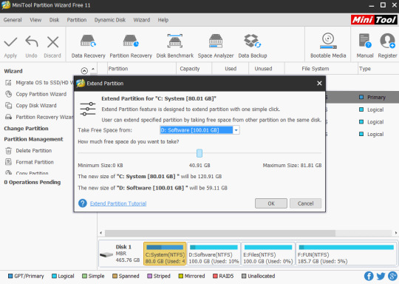Click the MiniTool logo
This screenshot has width=399, height=284.
pos(374,20)
